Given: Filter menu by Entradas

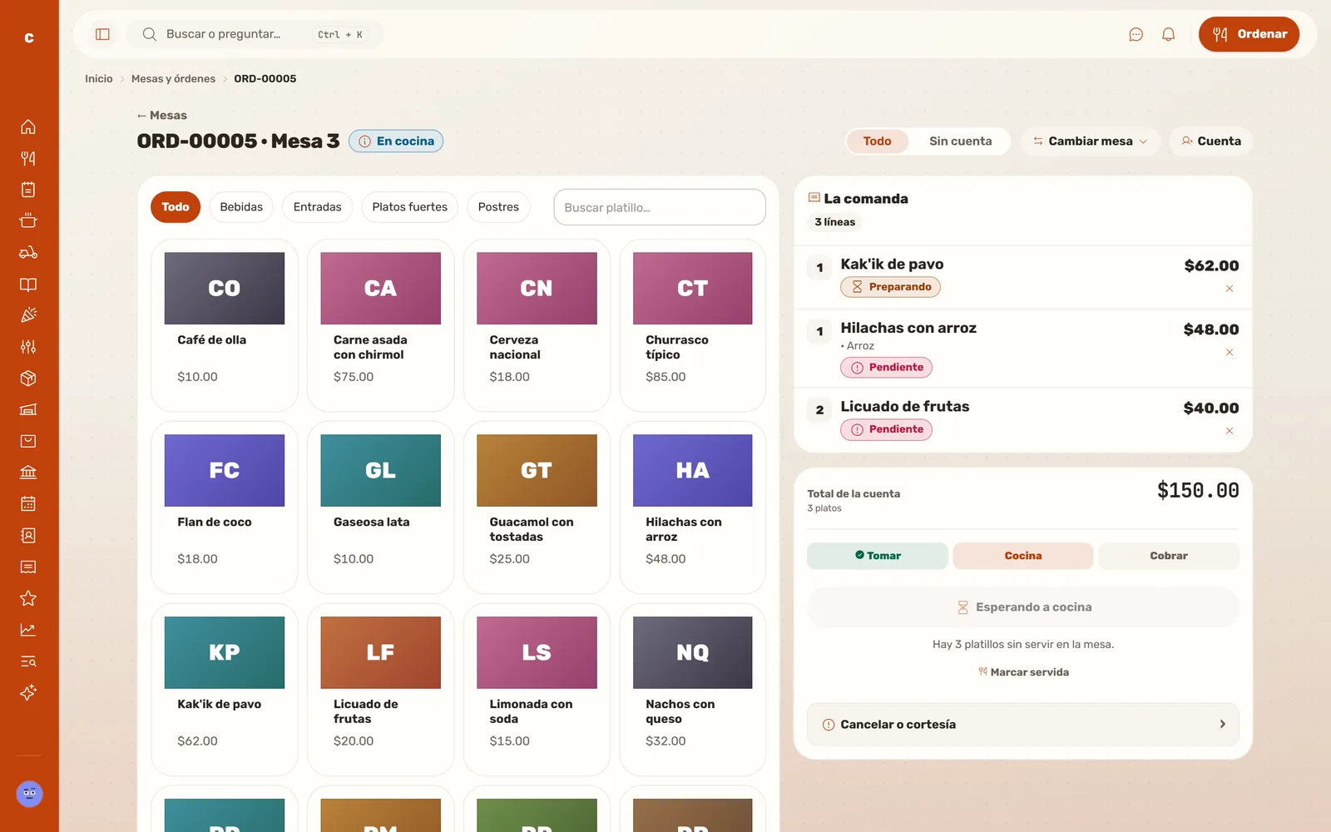Looking at the screenshot, I should point(317,207).
